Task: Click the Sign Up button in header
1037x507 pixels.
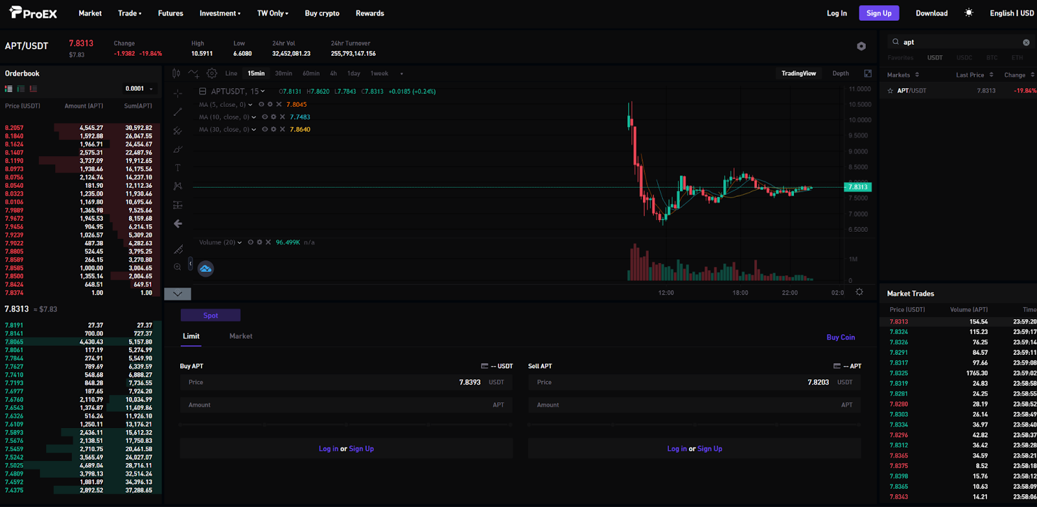Action: (x=879, y=13)
